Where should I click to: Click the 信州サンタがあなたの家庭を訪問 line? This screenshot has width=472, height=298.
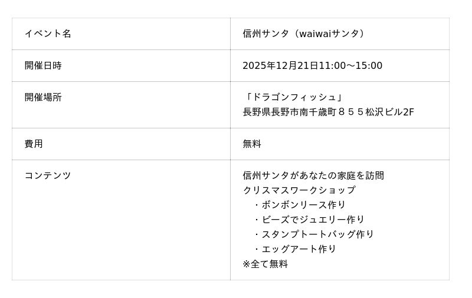click(x=313, y=176)
